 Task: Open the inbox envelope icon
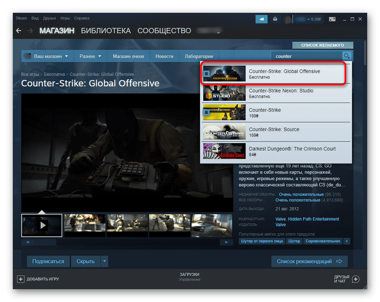275,19
